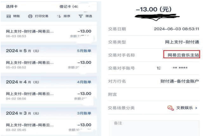This screenshot has width=212, height=136.
Task: Tap the 筛选 funnel filter icon
Action: click(x=81, y=16)
